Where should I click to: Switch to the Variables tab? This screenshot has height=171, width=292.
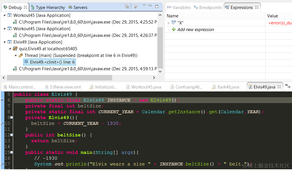pyautogui.click(x=179, y=8)
